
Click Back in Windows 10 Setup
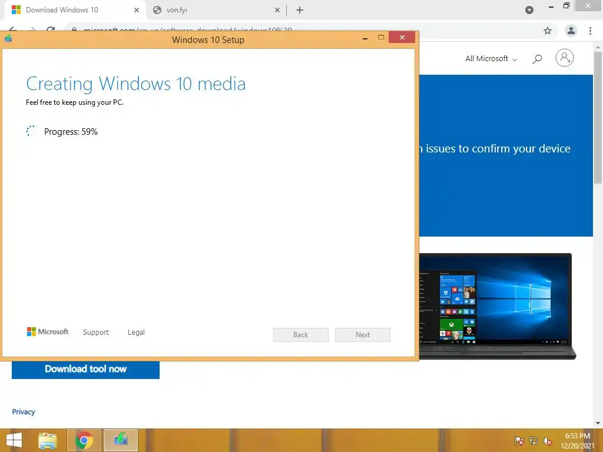[x=301, y=335]
